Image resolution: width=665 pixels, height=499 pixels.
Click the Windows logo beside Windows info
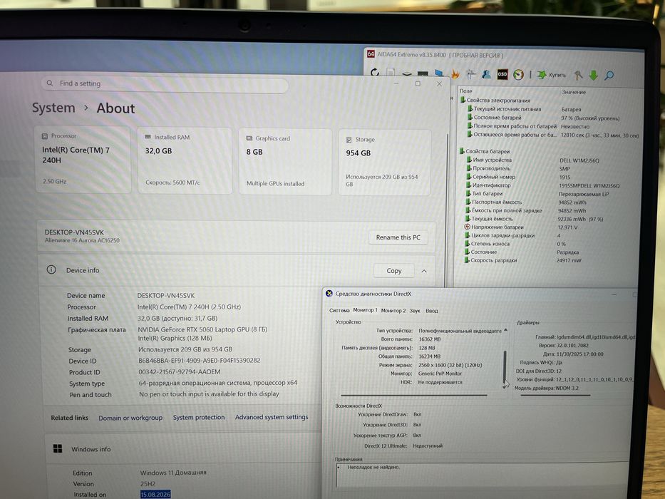[58, 448]
